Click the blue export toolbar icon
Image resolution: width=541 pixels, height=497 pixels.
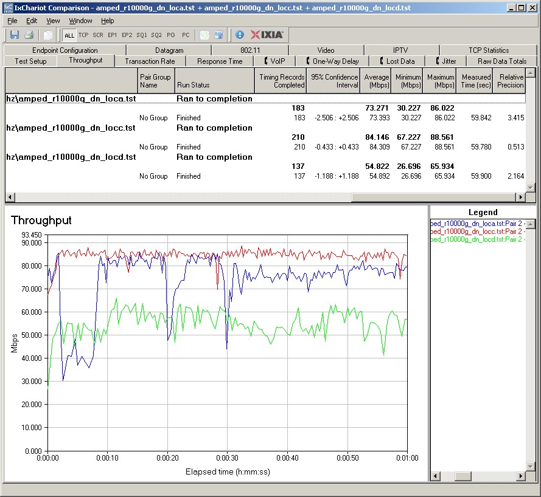pyautogui.click(x=218, y=35)
